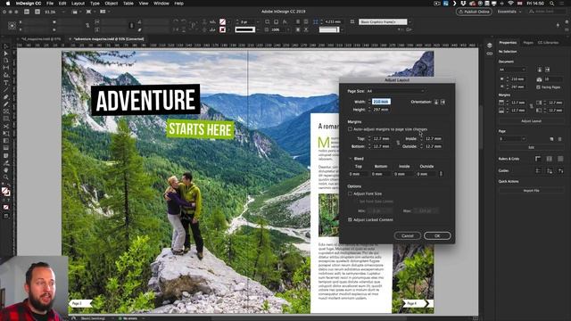Switch to the adventure magazine document tab
The height and width of the screenshot is (321, 571).
tap(108, 39)
